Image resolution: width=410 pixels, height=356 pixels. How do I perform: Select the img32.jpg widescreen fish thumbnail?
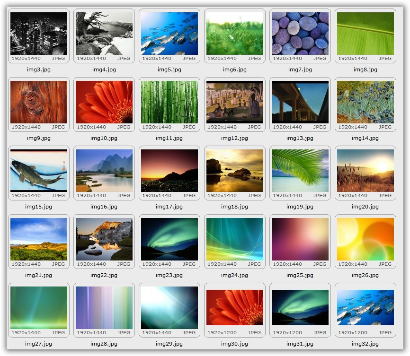(365, 308)
